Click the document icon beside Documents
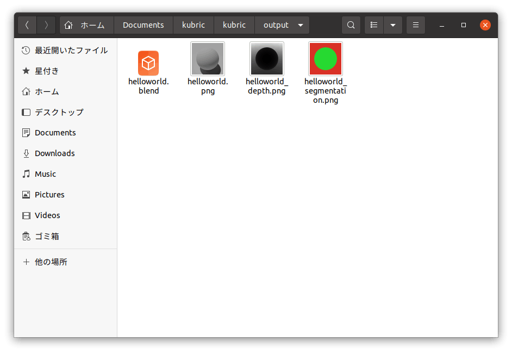 pyautogui.click(x=26, y=133)
